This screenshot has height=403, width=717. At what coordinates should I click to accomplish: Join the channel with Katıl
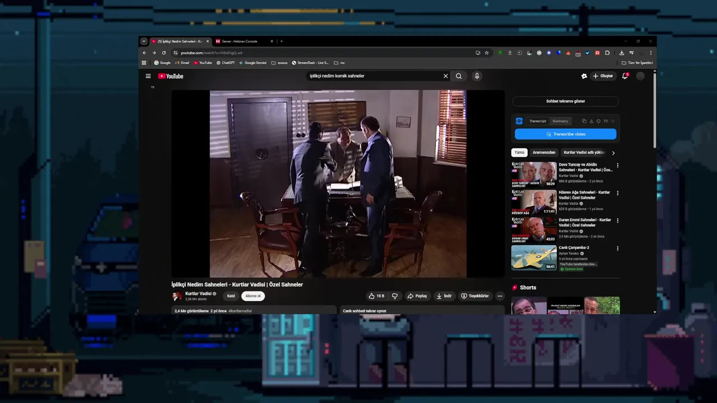click(x=231, y=296)
